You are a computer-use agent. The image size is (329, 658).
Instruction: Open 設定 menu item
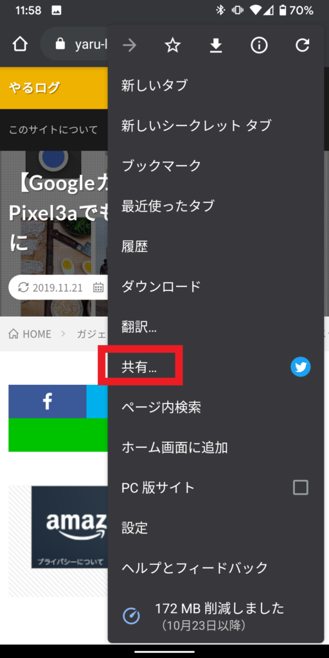pos(216,528)
